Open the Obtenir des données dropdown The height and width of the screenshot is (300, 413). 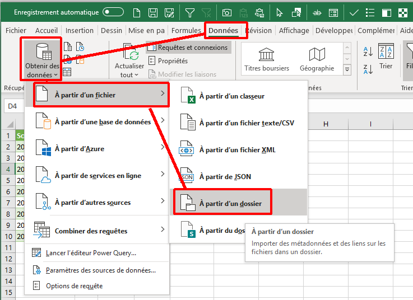click(41, 59)
